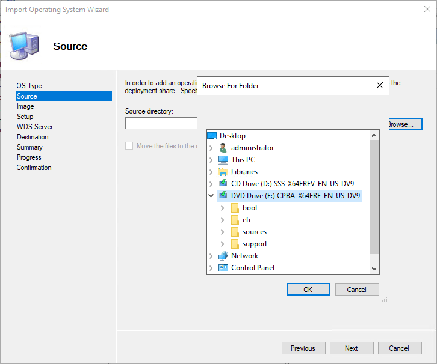Select the This PC computer icon
This screenshot has width=437, height=364.
coord(223,160)
